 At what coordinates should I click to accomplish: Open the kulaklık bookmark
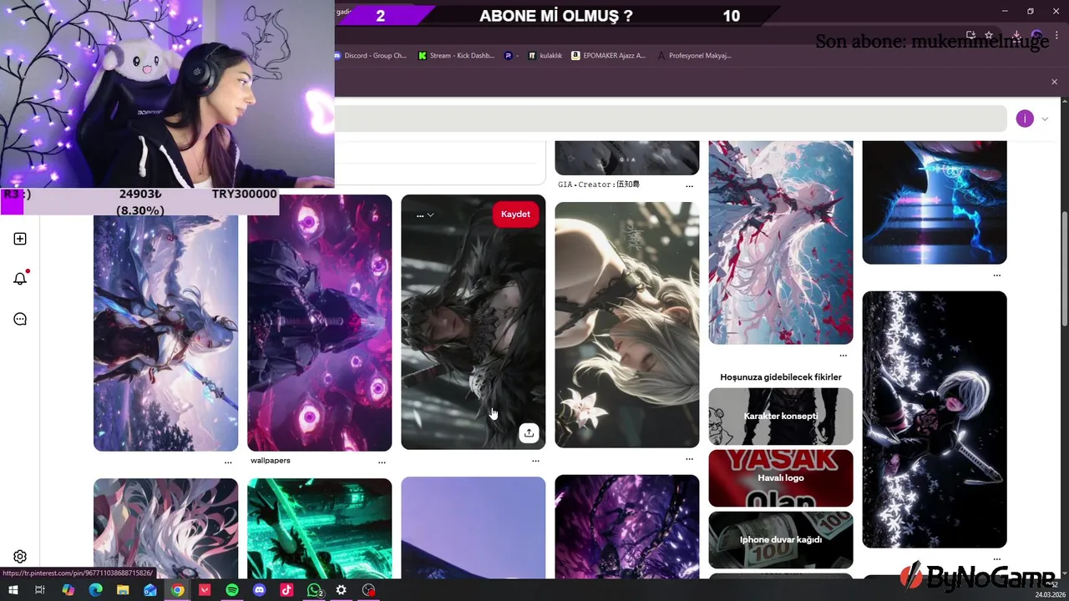[545, 56]
